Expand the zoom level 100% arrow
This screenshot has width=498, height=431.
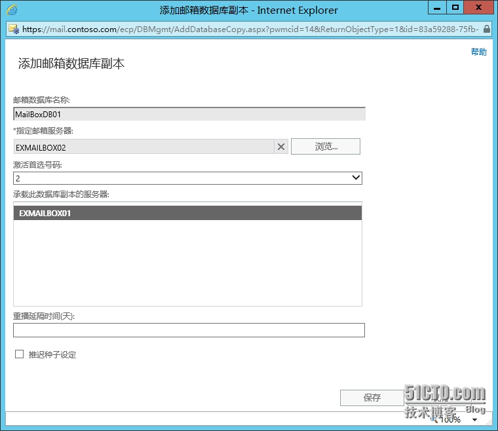[474, 419]
